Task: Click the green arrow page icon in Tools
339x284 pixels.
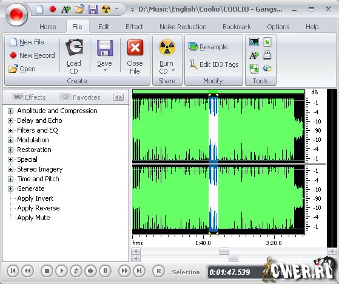Action: 267,42
